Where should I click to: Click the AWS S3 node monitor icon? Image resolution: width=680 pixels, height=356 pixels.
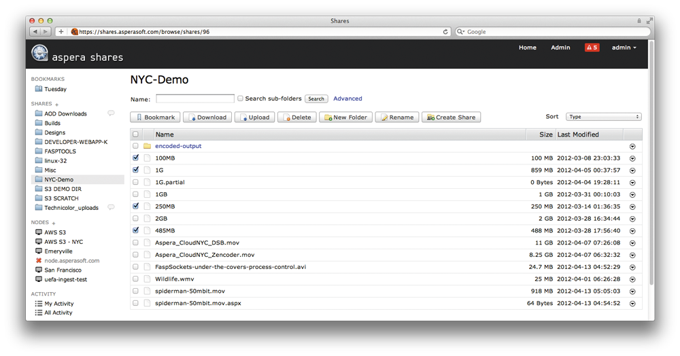(39, 232)
